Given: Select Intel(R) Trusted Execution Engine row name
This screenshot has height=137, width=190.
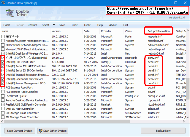Looking at the screenshot, I should [x=27, y=75].
